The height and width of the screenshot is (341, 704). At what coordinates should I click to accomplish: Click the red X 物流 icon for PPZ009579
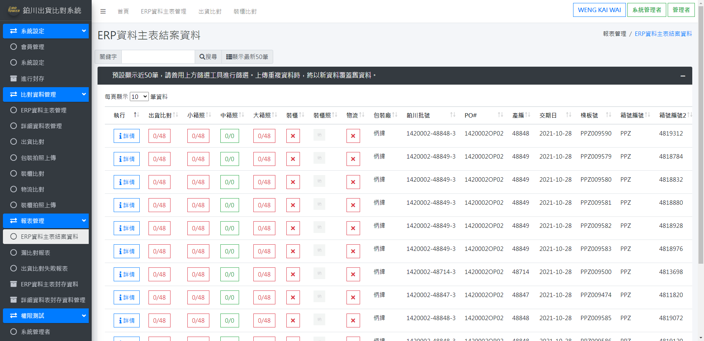[x=353, y=159]
